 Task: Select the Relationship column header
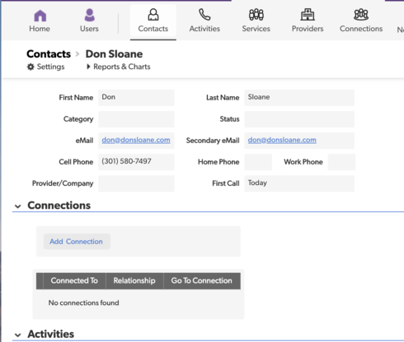pos(134,281)
